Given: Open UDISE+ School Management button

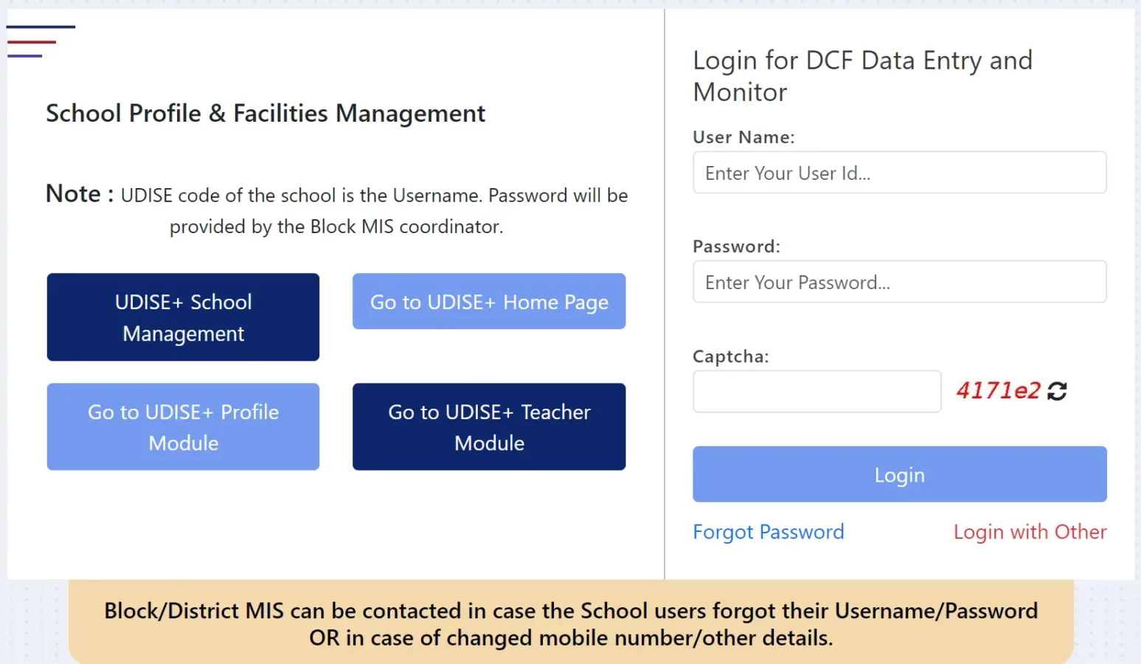Looking at the screenshot, I should pos(183,317).
